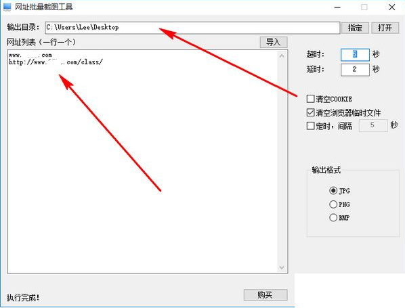Click the URL list scroll up arrow
The image size is (405, 308).
282,56
